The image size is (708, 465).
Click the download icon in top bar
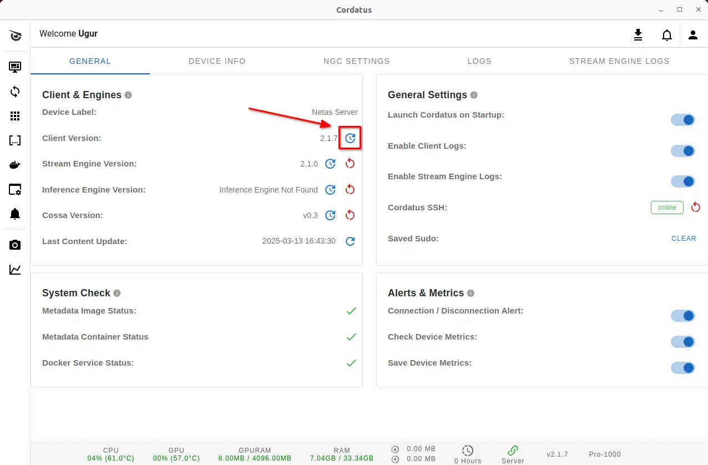point(638,36)
